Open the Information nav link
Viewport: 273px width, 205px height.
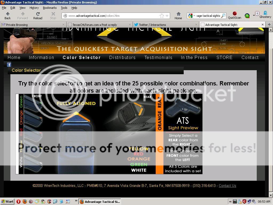pos(41,58)
